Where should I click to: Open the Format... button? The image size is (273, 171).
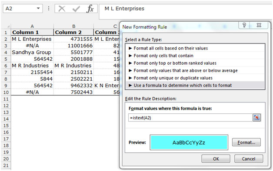(x=246, y=142)
